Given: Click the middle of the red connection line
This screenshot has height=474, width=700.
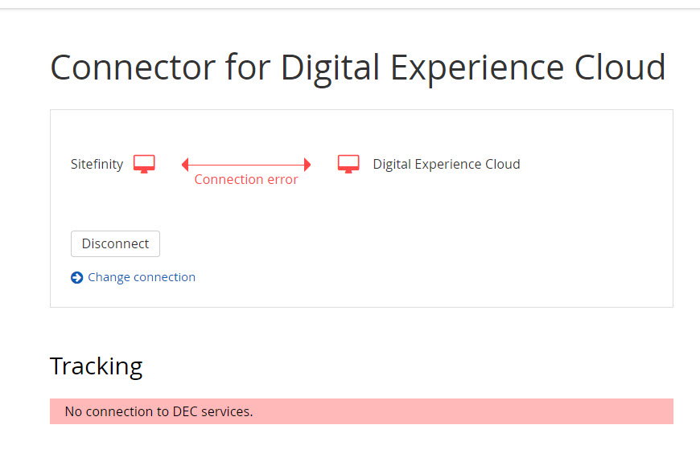Looking at the screenshot, I should pyautogui.click(x=246, y=165).
